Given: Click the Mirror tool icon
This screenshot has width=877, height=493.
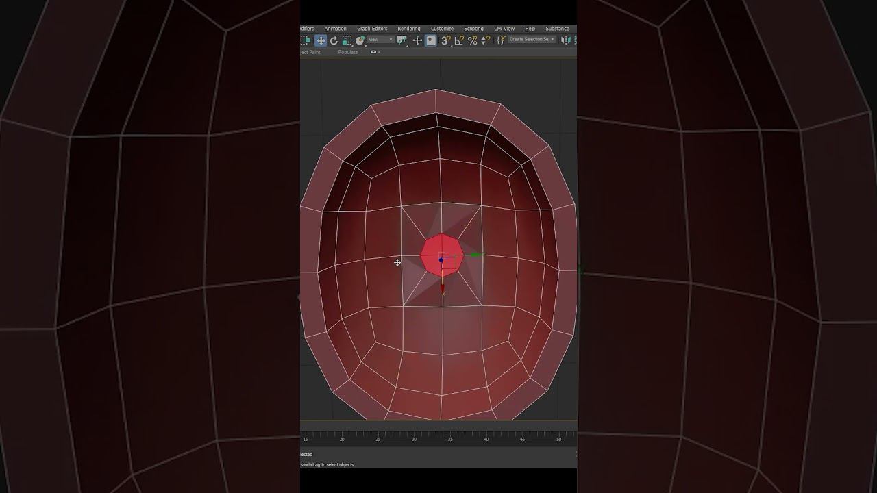Looking at the screenshot, I should pyautogui.click(x=565, y=40).
